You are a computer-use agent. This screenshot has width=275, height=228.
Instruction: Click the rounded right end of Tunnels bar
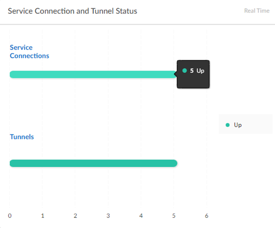click(x=175, y=163)
